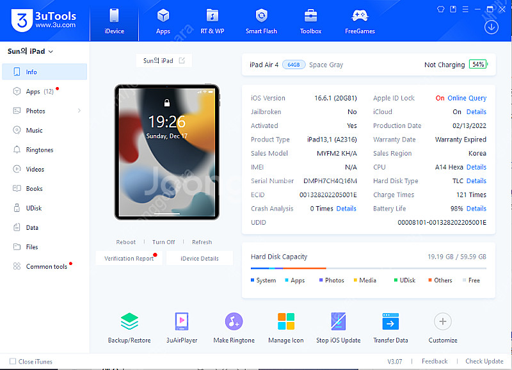The height and width of the screenshot is (370, 512).
Task: Click the title bar icon beside the shirt
Action: tap(453, 9)
